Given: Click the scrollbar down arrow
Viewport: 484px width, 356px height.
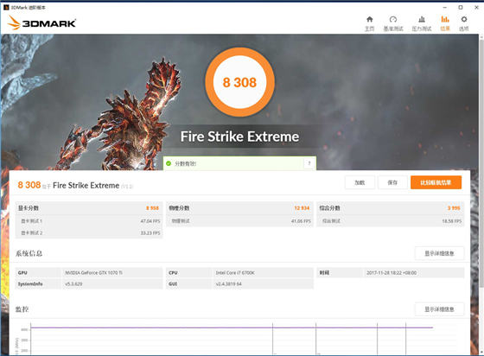Looking at the screenshot, I should point(481,353).
